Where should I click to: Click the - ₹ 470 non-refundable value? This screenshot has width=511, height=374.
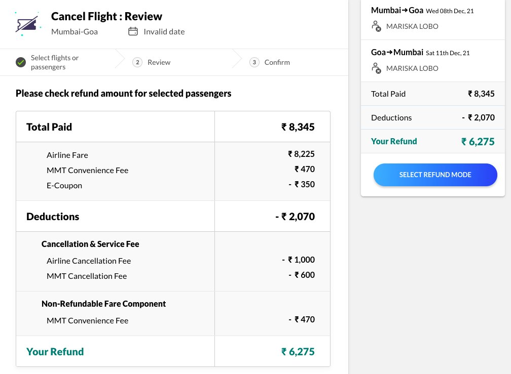point(302,319)
